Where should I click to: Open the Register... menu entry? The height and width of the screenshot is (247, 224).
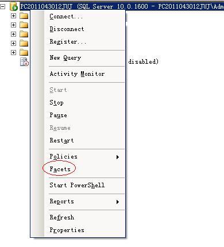(x=68, y=42)
